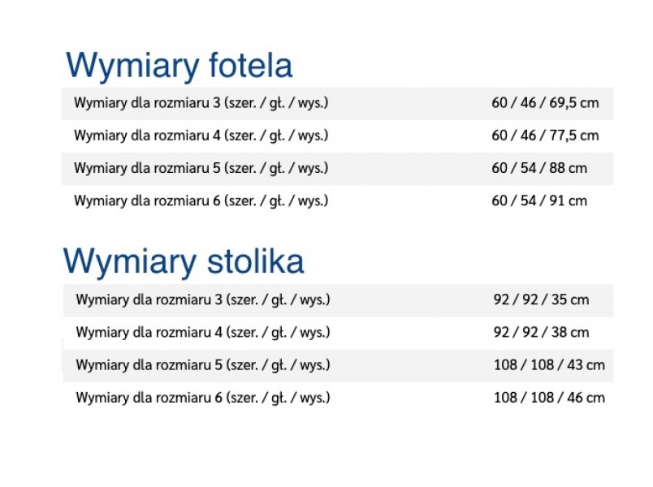
Task: Click the 'Wymiary fotela' heading
Action: coord(179,66)
